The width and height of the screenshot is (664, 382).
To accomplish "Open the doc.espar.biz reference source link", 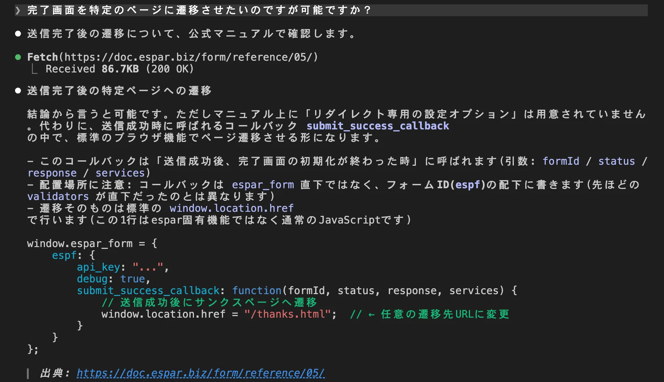I will click(201, 373).
